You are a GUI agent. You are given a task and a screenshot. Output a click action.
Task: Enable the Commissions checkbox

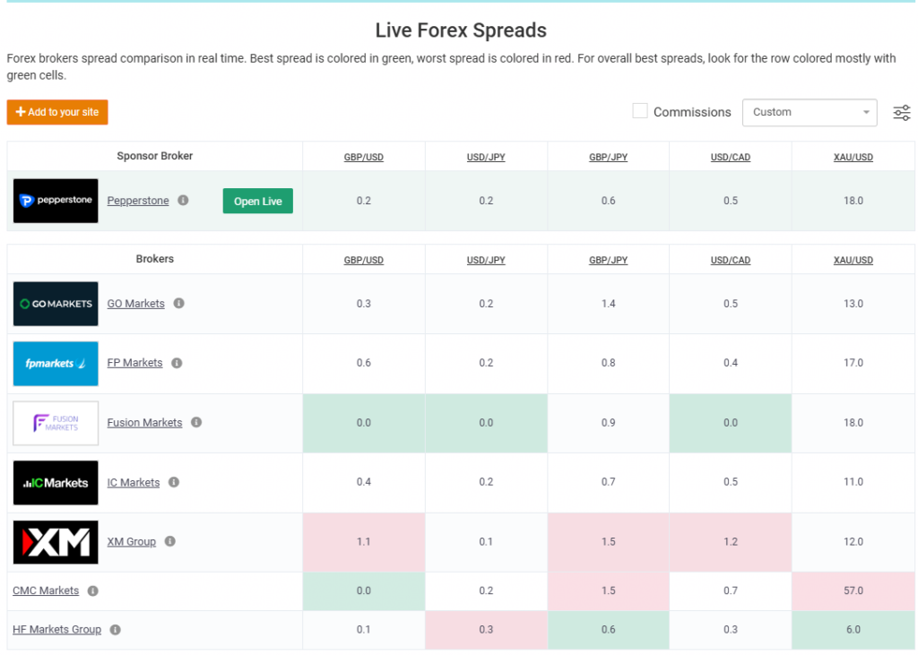pos(640,111)
